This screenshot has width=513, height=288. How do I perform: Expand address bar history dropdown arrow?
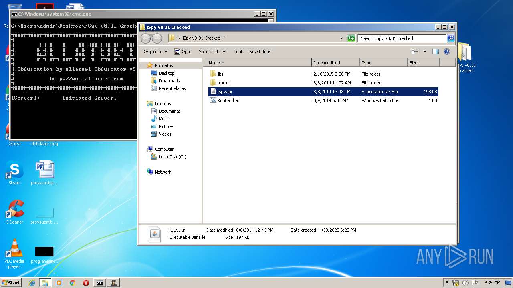click(x=341, y=38)
